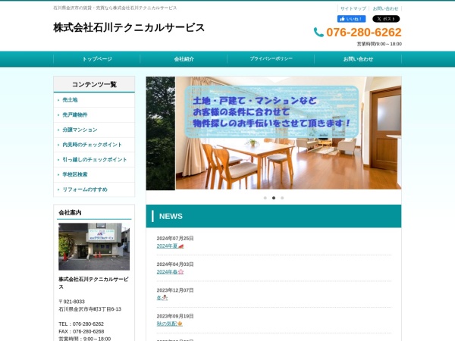Click the 2024年夏 news link
This screenshot has height=341, width=455.
[x=166, y=246]
